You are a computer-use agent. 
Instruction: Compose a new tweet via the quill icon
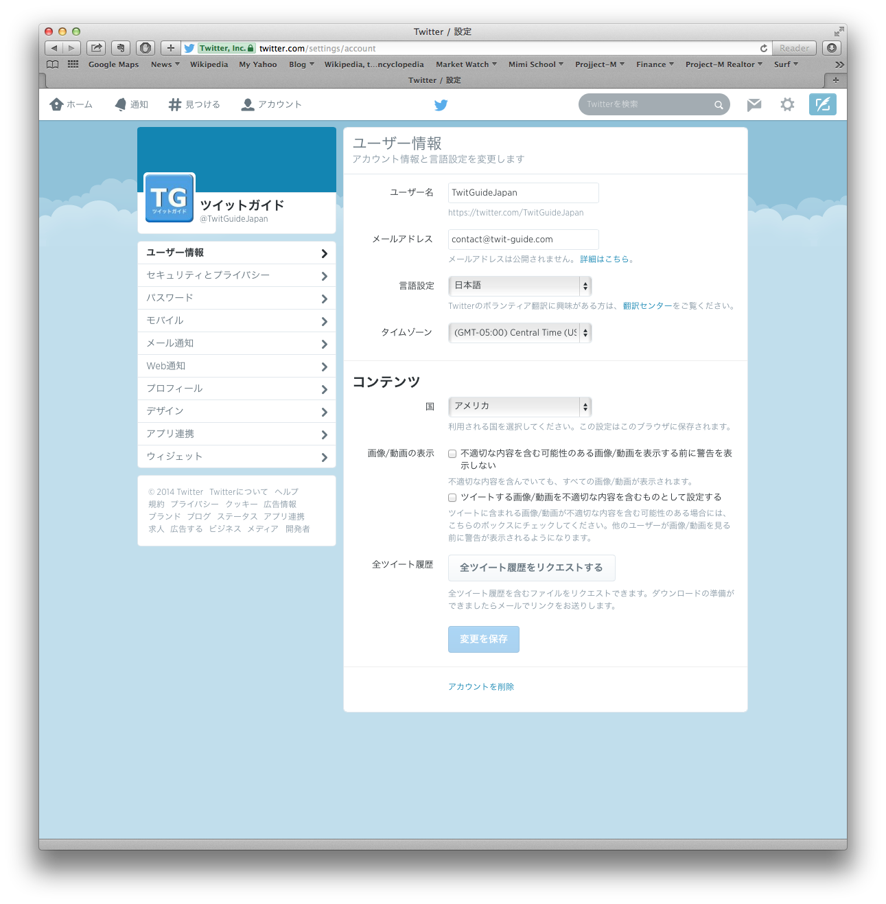822,104
